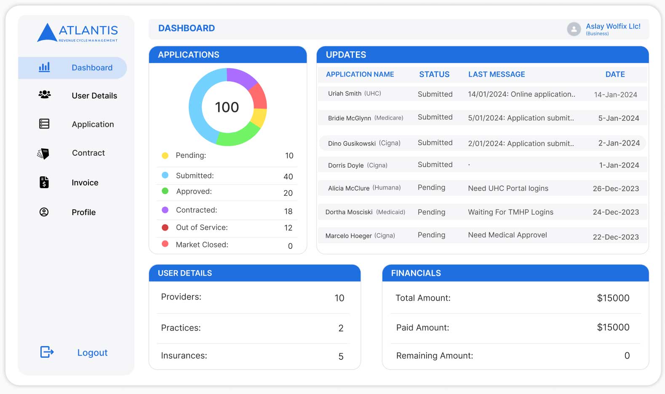Select the Dino Gusikowski (Cigna) row
The height and width of the screenshot is (394, 665).
[482, 143]
